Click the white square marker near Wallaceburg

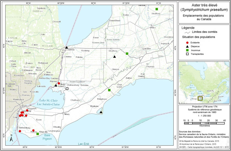(x=67, y=89)
